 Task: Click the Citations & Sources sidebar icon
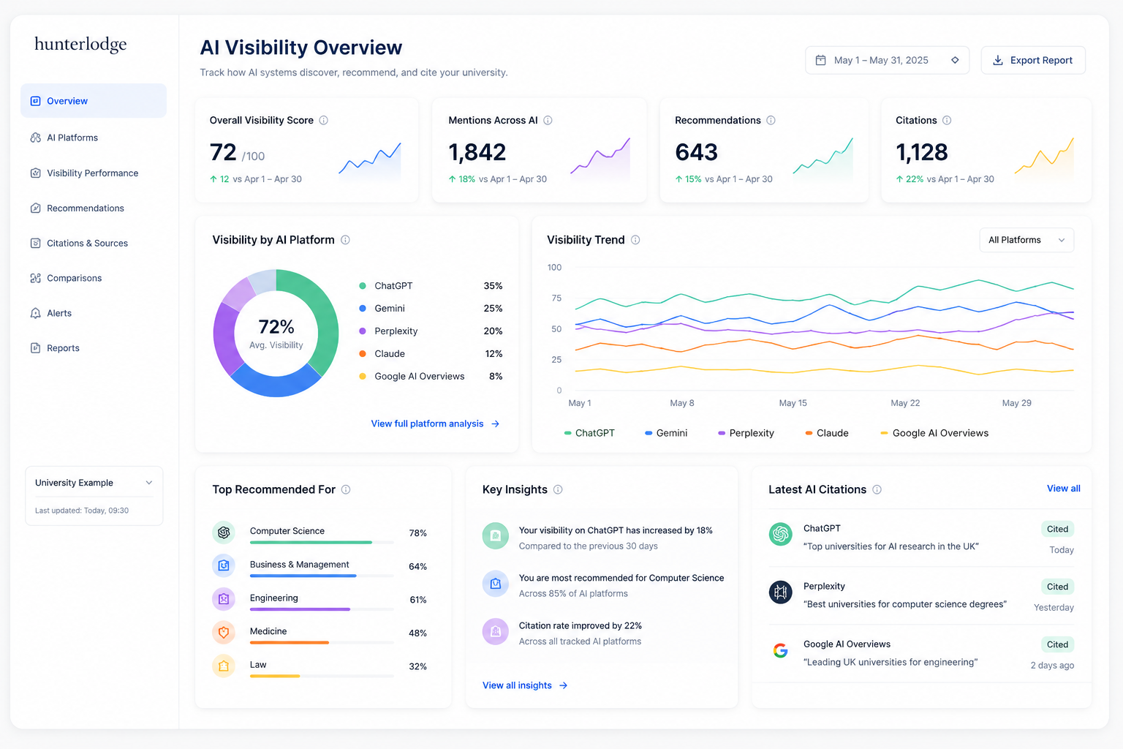[35, 244]
